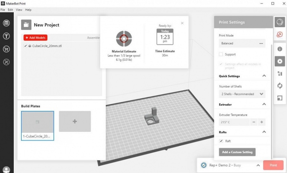Click the Rep+ Demo 2 printer name

(220, 165)
